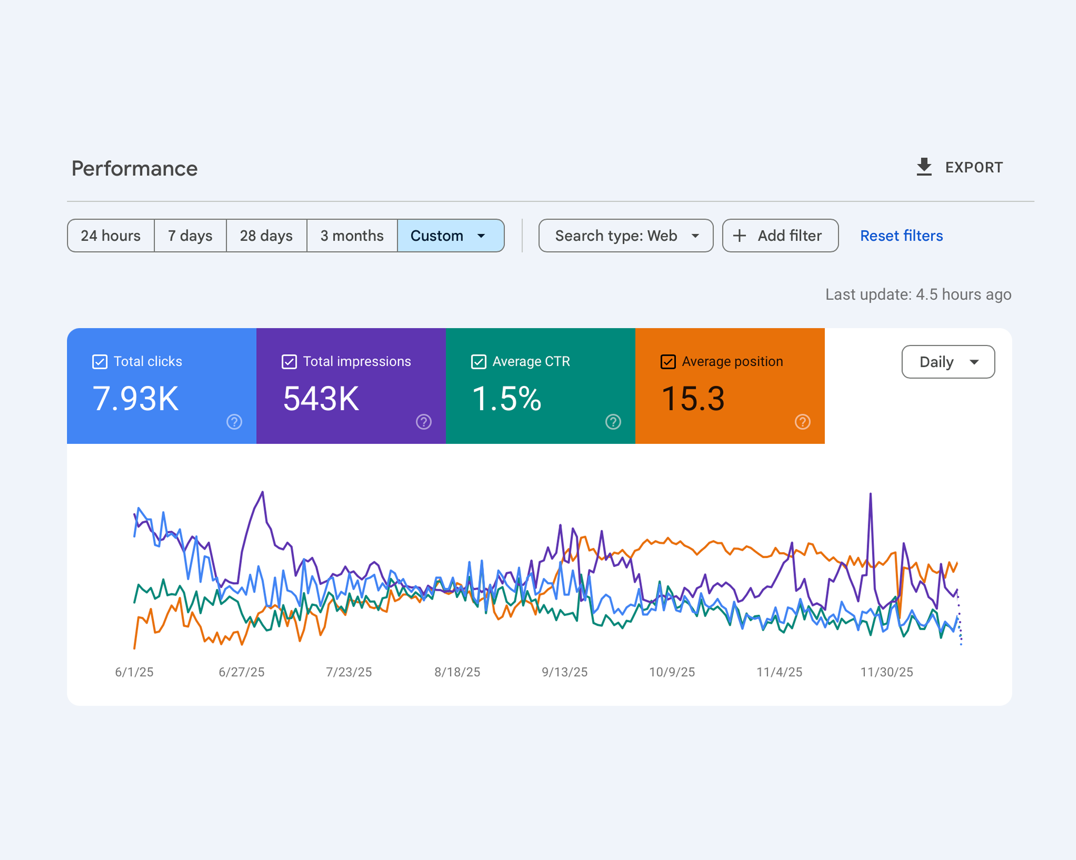
Task: Select the 24 hours range tab
Action: tap(111, 235)
